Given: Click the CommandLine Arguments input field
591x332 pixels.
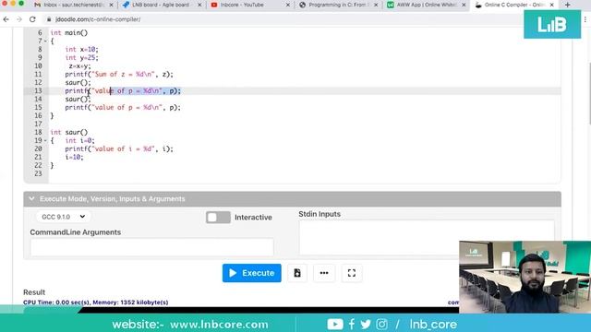Looking at the screenshot, I should (x=151, y=247).
